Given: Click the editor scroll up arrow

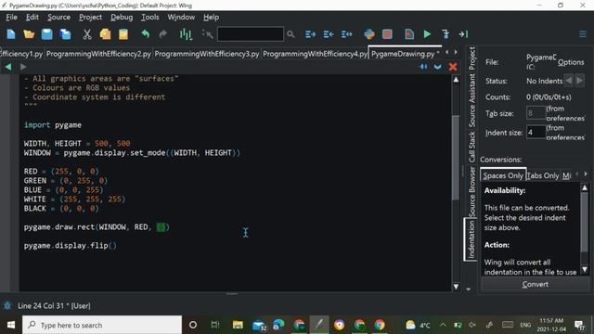Looking at the screenshot, I should pyautogui.click(x=456, y=80).
